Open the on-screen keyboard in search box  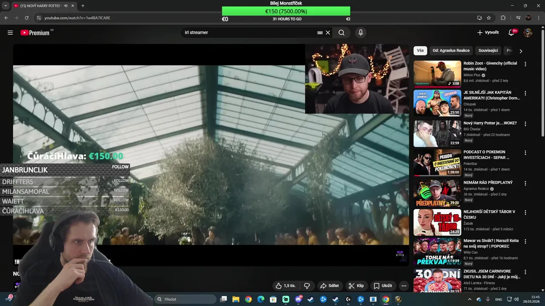(320, 32)
